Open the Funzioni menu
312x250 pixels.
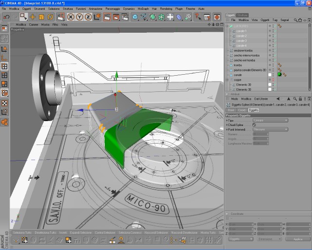tap(81, 9)
